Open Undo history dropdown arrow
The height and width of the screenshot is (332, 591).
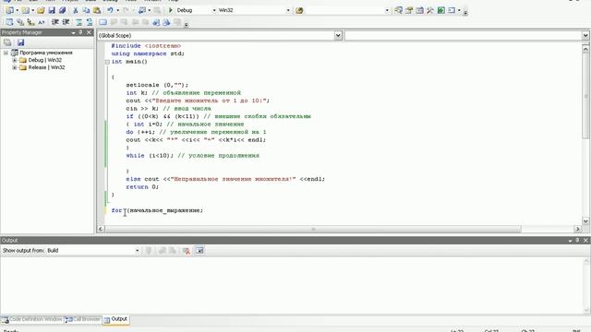117,10
